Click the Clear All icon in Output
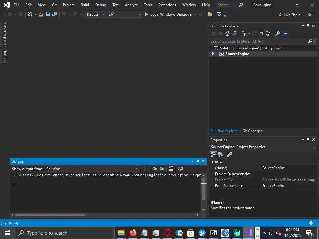Image resolution: width=319 pixels, height=239 pixels. 171,169
